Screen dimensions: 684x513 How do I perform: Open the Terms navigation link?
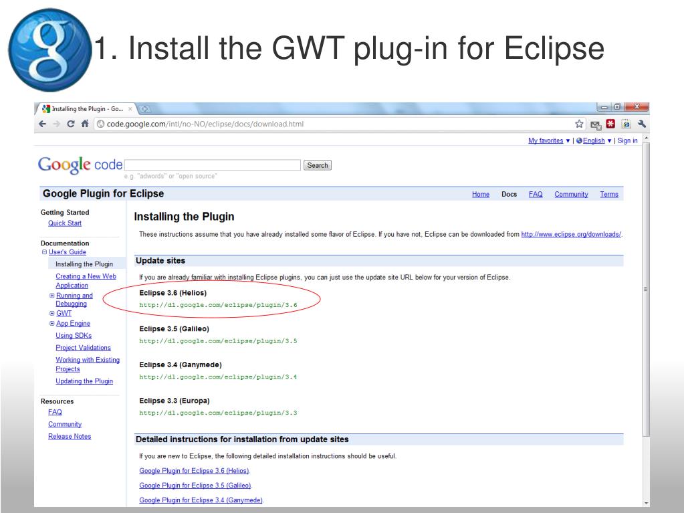pos(609,194)
